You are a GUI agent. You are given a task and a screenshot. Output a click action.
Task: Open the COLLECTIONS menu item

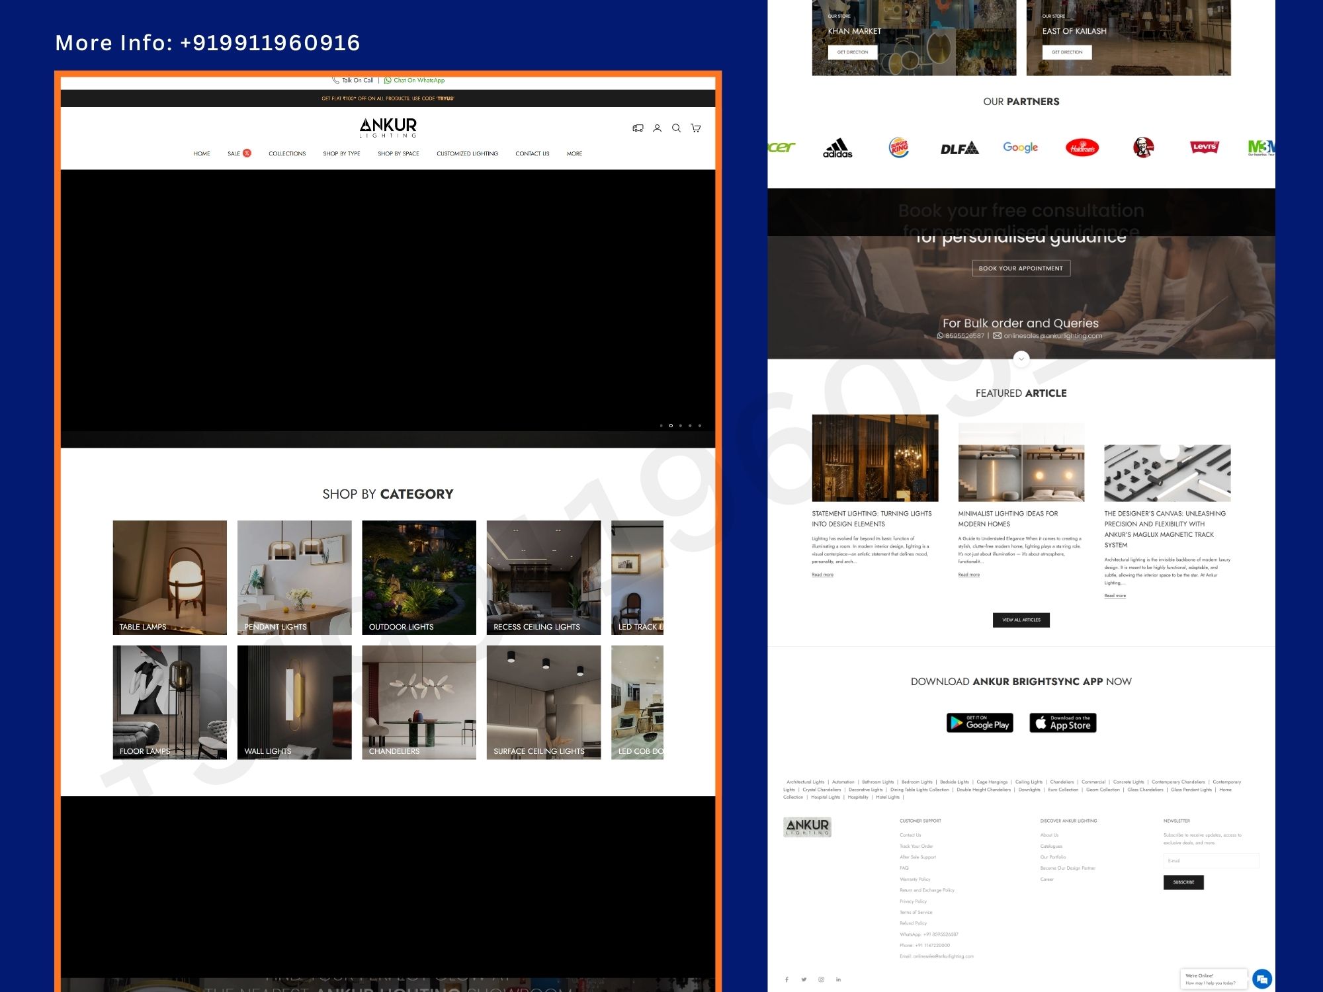pos(286,153)
